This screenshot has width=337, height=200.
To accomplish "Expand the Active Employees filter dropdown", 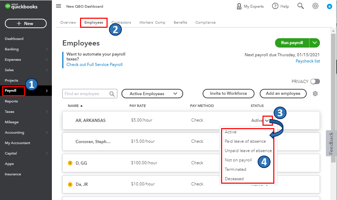I will [x=152, y=94].
